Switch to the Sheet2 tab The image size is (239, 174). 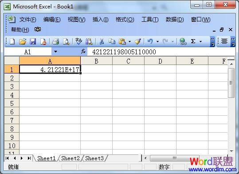71,158
